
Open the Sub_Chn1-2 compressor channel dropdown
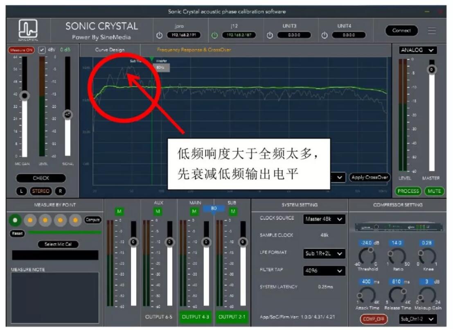coord(418,319)
